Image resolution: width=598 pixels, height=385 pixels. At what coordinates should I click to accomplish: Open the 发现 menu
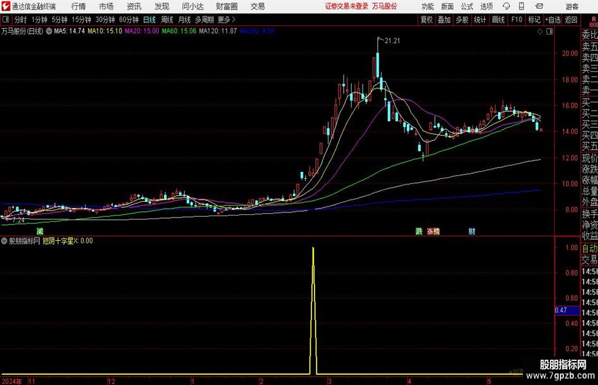[162, 6]
